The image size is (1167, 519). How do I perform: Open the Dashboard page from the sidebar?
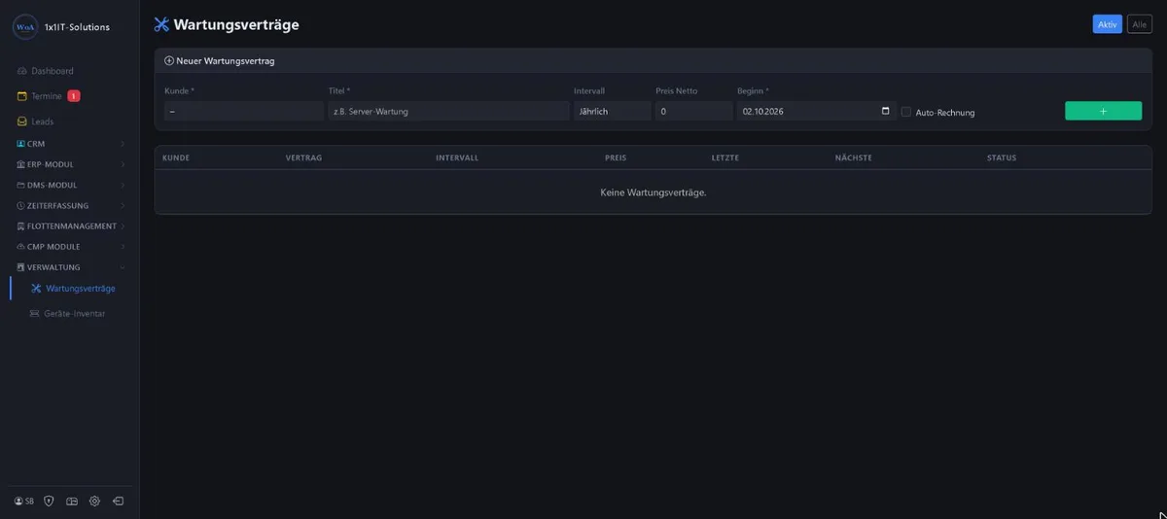(x=46, y=71)
